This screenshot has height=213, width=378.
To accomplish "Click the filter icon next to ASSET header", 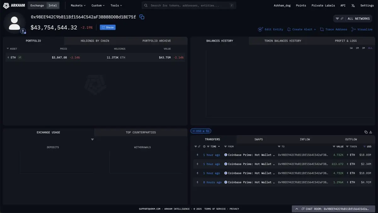I will click(8, 49).
